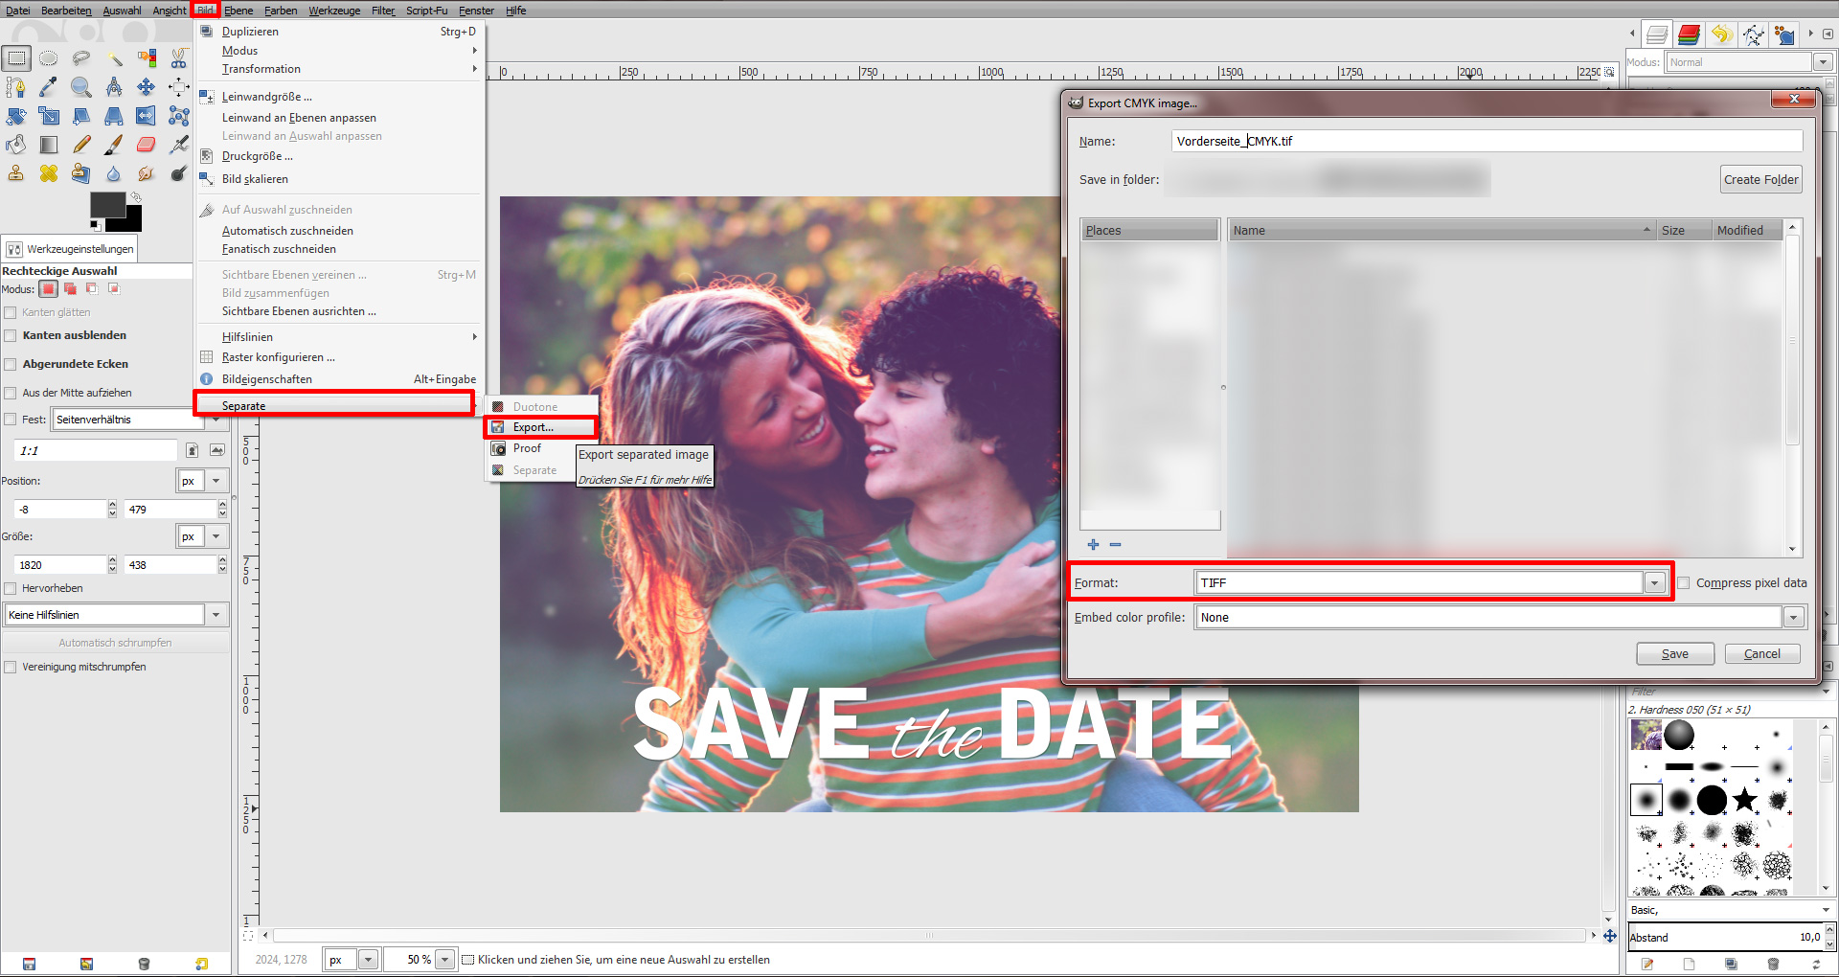
Task: Pick the Zoom magnifier tool
Action: (81, 88)
